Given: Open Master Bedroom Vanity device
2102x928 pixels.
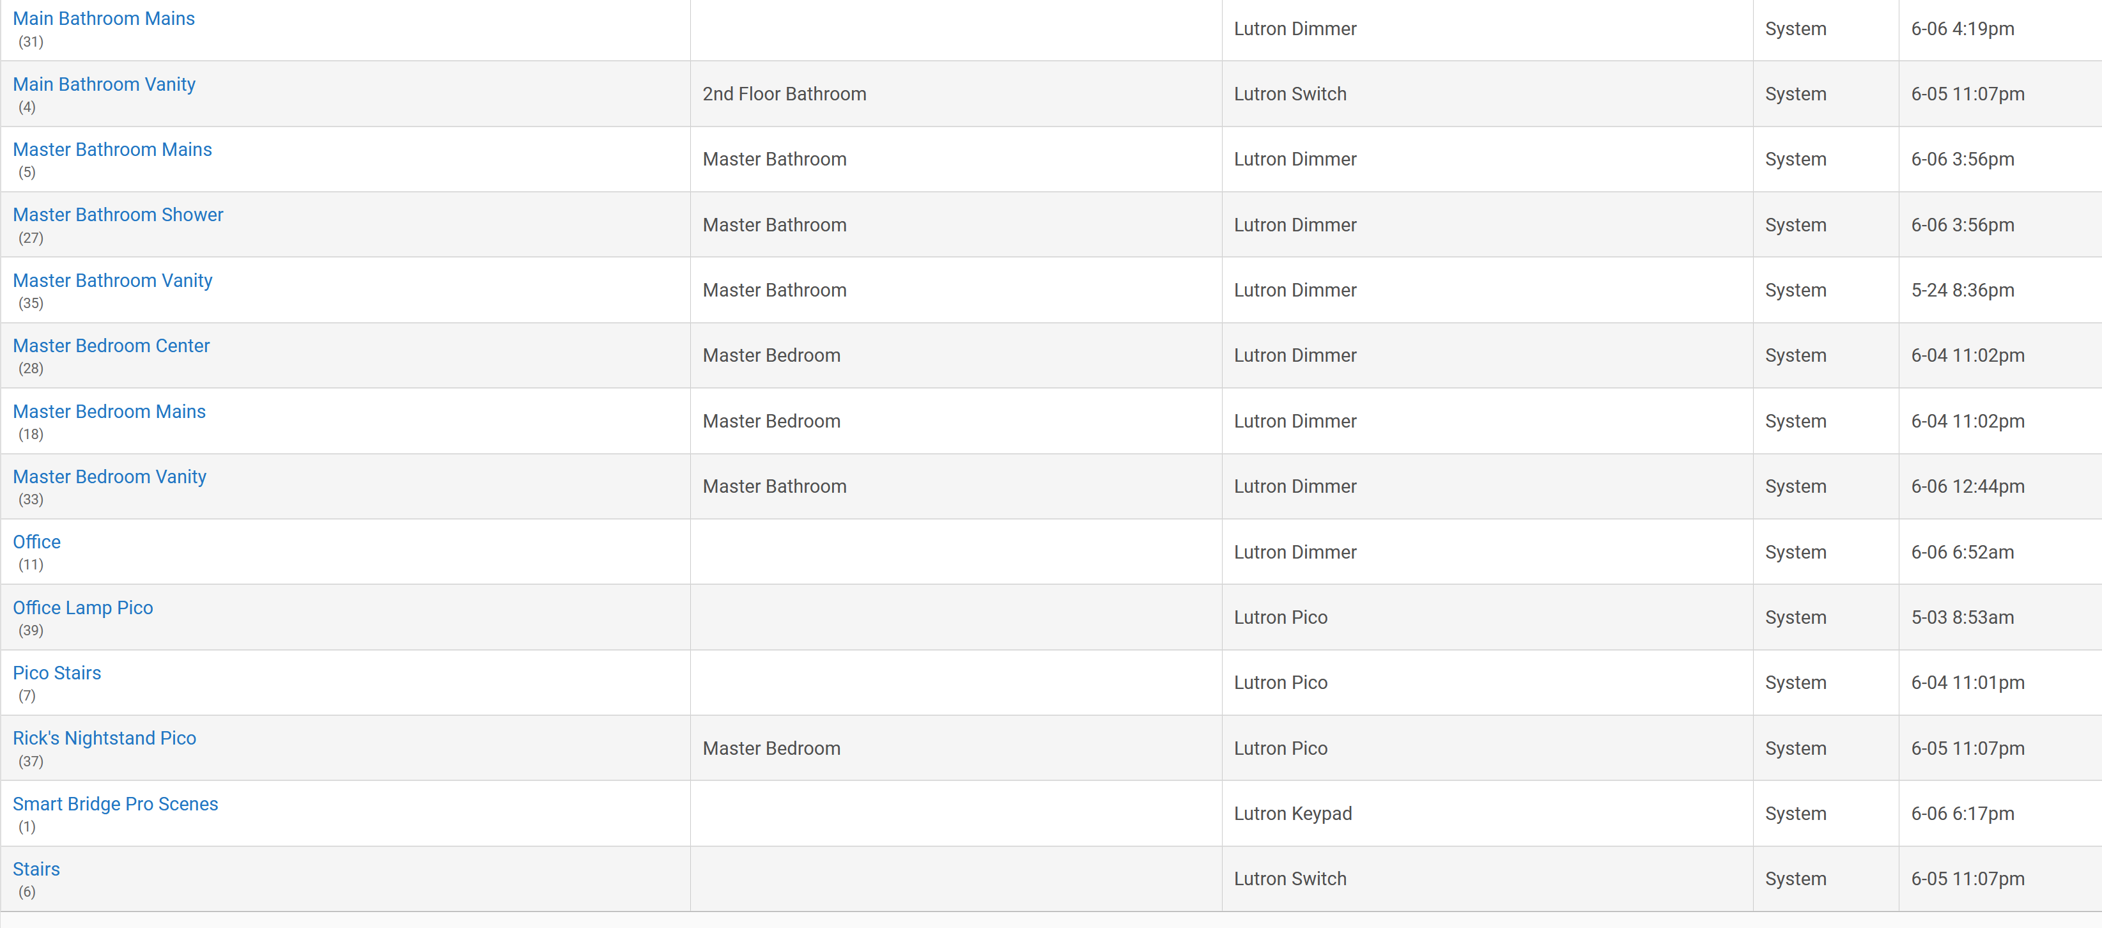Looking at the screenshot, I should tap(109, 477).
